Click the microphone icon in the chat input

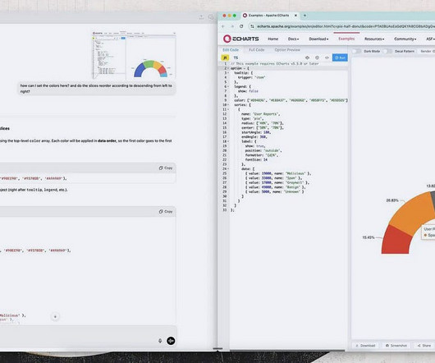(160, 341)
